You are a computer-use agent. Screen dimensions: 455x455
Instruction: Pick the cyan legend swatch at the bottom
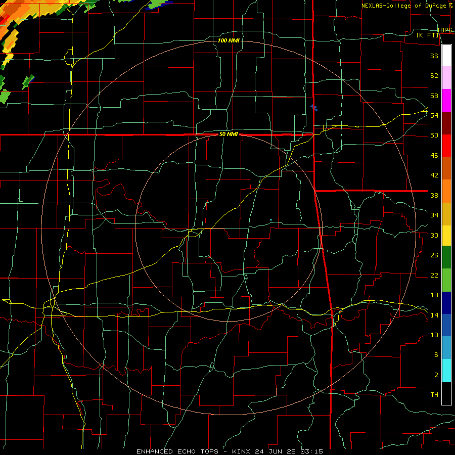pos(446,371)
